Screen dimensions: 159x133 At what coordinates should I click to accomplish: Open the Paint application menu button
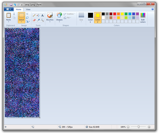pyautogui.click(x=9, y=9)
